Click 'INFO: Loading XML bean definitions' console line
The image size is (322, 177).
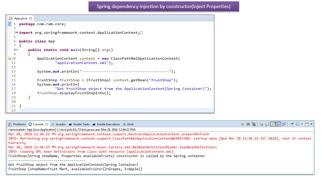click(x=91, y=152)
